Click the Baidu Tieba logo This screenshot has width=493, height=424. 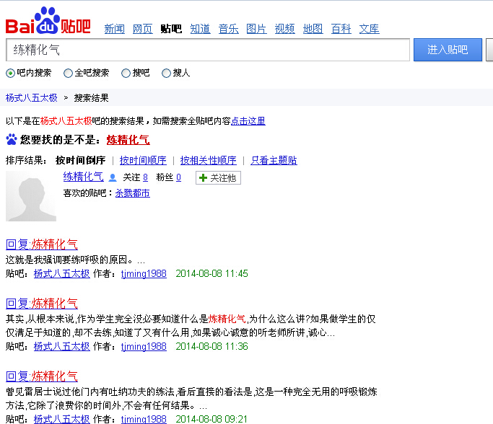[48, 20]
